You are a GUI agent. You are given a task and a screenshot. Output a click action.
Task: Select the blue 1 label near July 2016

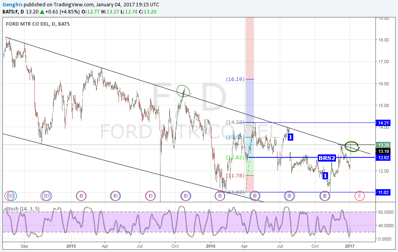[x=290, y=137]
